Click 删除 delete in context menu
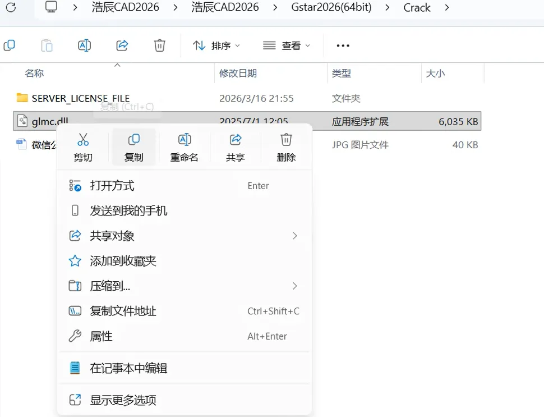Viewport: 544px width, 417px height. pos(286,148)
